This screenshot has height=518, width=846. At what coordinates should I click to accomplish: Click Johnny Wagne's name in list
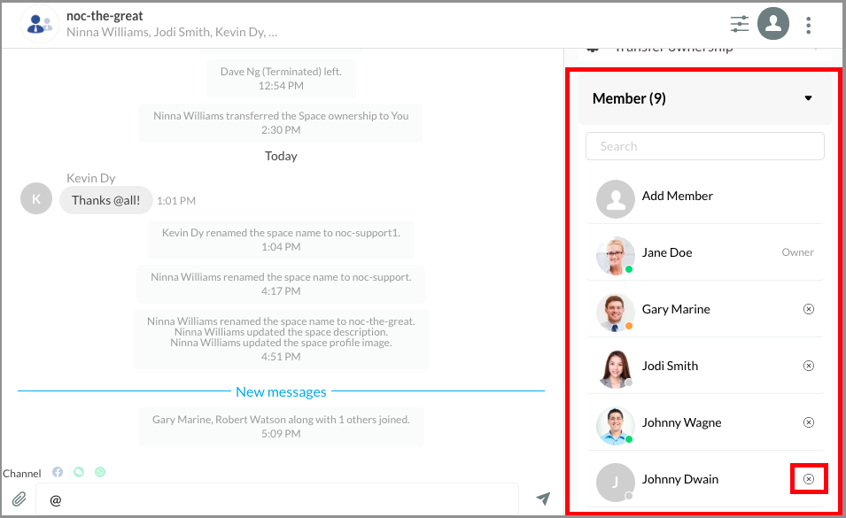[x=681, y=422]
